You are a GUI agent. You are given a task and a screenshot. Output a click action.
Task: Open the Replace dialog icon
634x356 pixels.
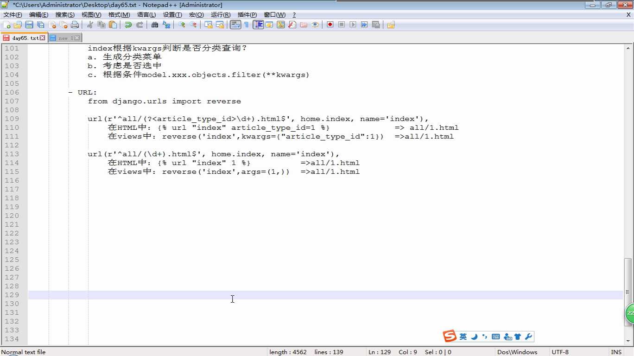coord(166,25)
